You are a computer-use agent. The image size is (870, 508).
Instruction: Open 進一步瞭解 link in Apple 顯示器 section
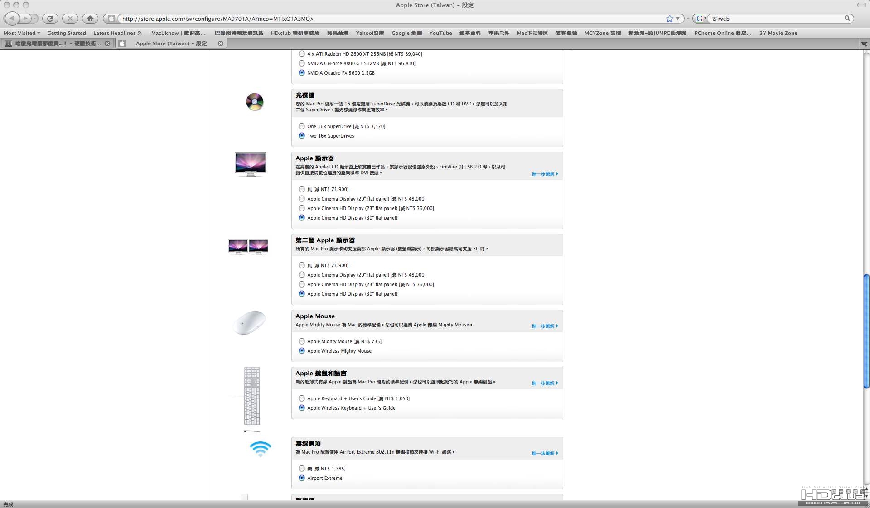pos(545,174)
